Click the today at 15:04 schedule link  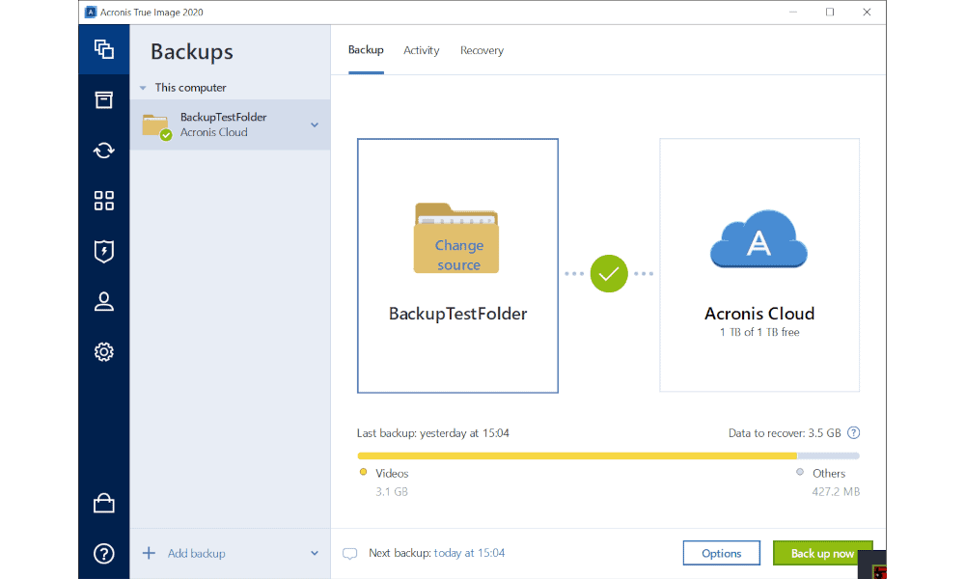point(470,553)
